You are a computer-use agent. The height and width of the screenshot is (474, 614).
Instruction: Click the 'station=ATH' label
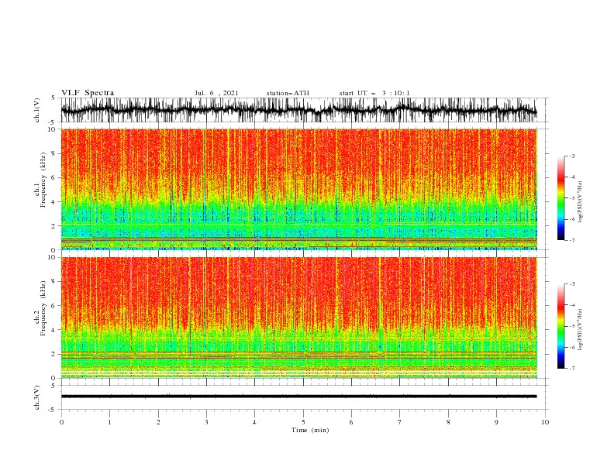(x=288, y=93)
